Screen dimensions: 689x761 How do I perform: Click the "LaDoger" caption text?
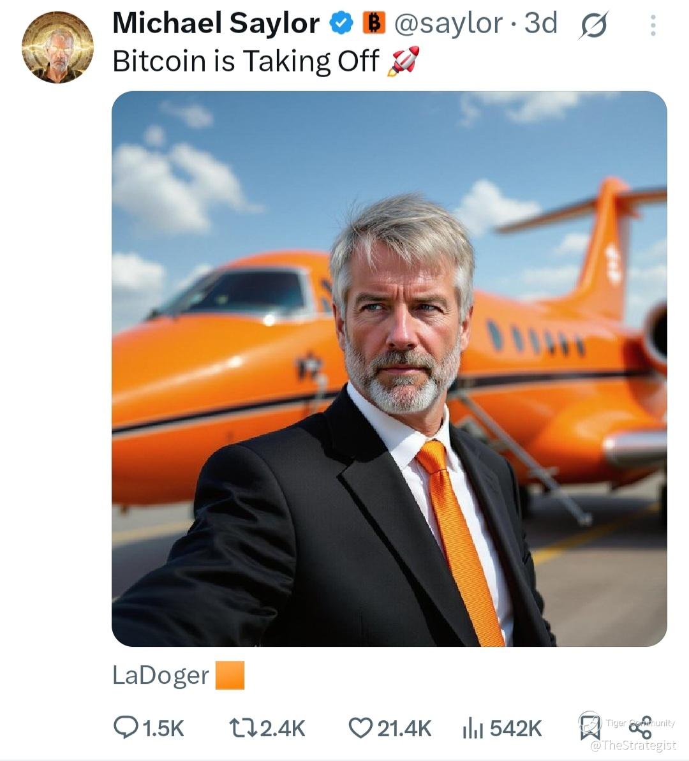pos(160,675)
